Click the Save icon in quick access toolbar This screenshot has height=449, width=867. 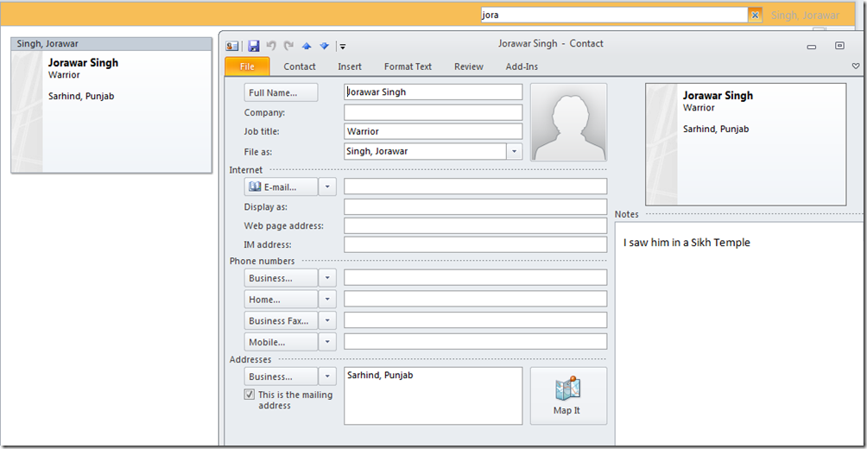(x=254, y=46)
